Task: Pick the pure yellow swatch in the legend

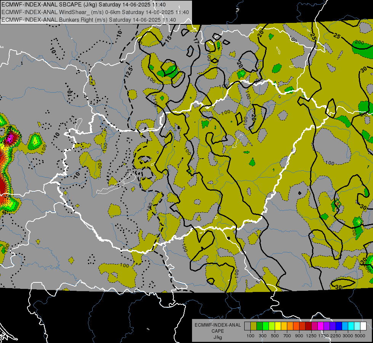Action: point(278,326)
